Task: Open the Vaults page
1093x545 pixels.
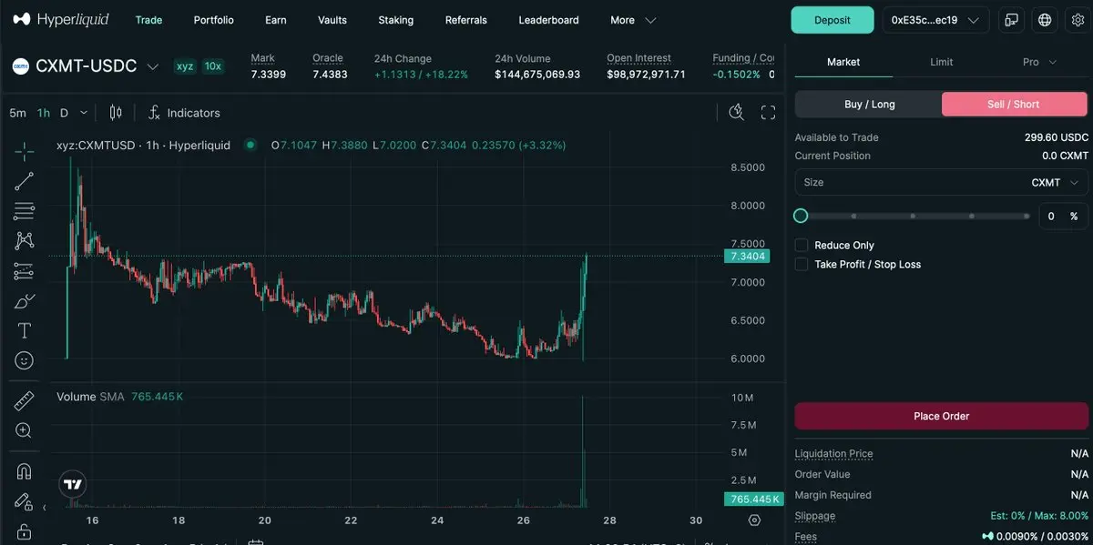Action: [x=332, y=20]
